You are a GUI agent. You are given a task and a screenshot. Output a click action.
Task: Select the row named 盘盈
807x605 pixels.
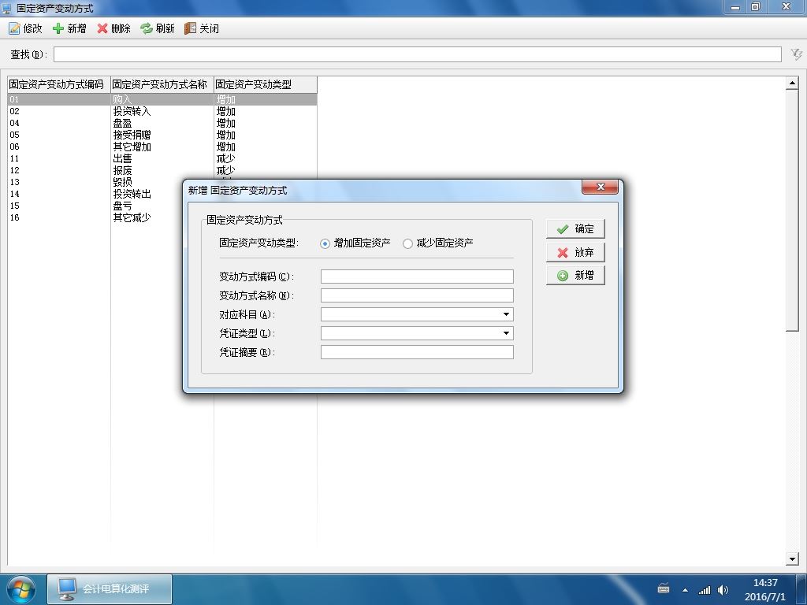point(162,123)
